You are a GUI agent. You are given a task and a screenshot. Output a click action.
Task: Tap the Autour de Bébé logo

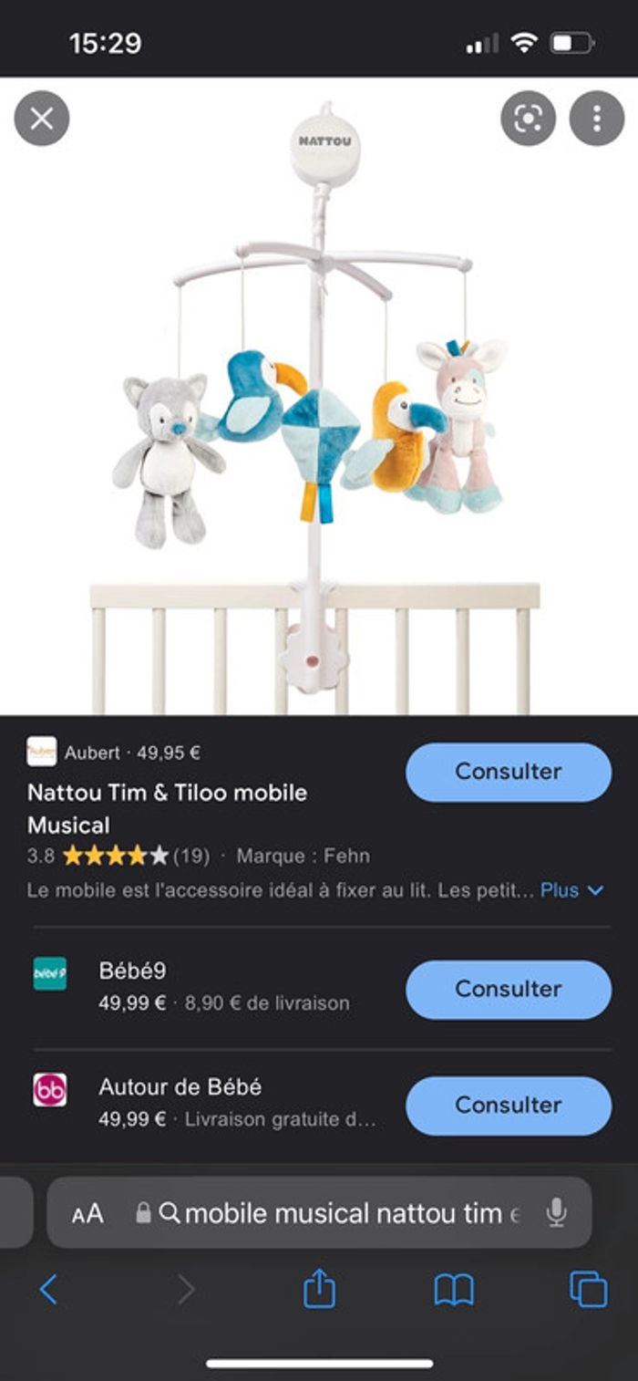coord(50,1090)
